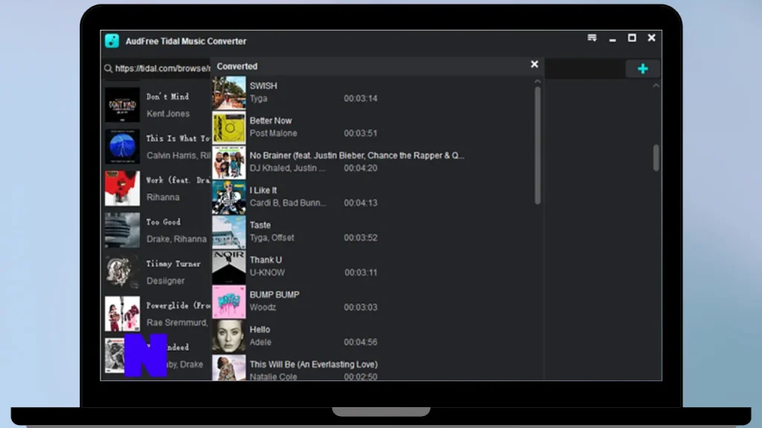The image size is (762, 428).
Task: Click the No Brainer track title
Action: tap(356, 156)
